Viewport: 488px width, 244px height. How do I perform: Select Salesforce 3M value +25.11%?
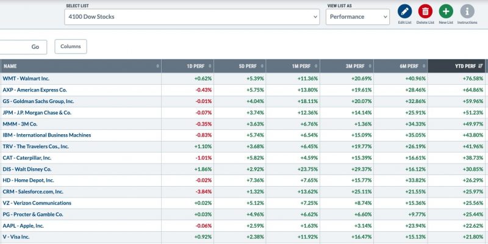[361, 192]
